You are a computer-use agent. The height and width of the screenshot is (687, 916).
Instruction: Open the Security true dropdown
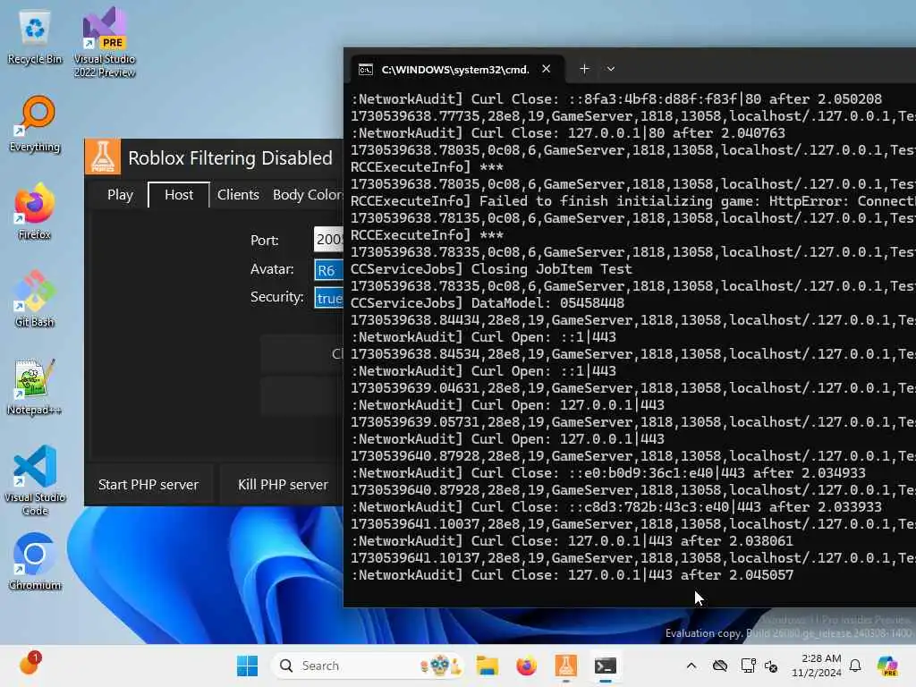point(328,298)
